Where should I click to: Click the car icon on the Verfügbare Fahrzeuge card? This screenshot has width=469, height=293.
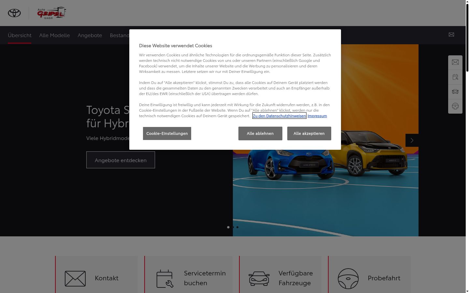(x=259, y=279)
